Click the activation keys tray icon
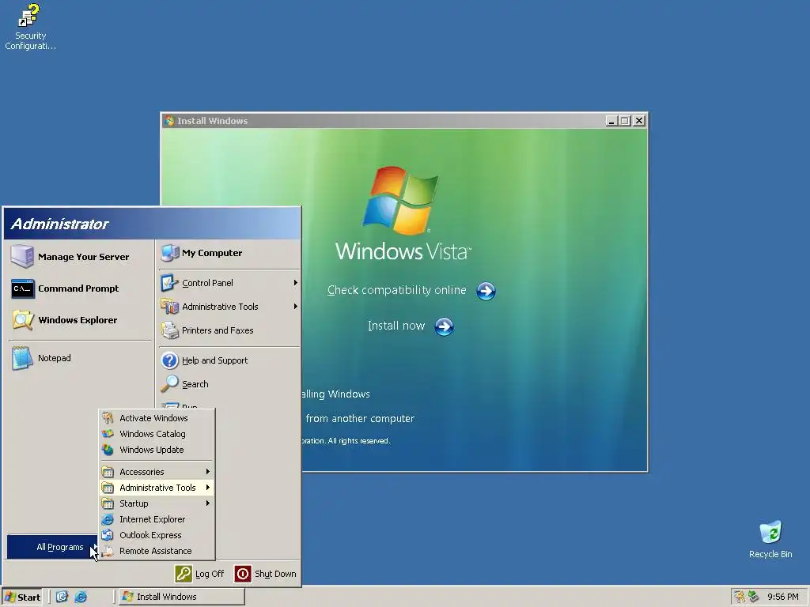The width and height of the screenshot is (810, 607). [x=740, y=597]
